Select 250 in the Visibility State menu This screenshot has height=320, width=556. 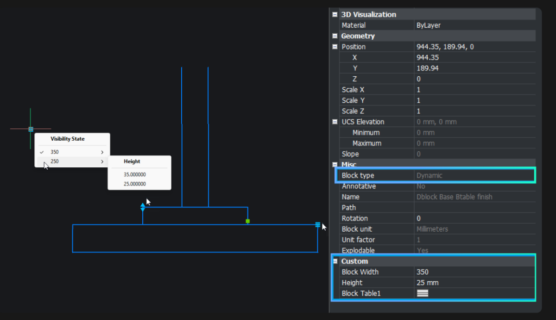pos(54,161)
